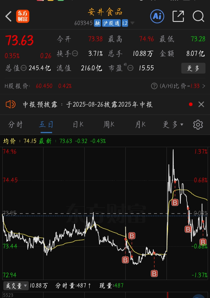
Task: Tap the 最高 74.96 value
Action: (146, 39)
